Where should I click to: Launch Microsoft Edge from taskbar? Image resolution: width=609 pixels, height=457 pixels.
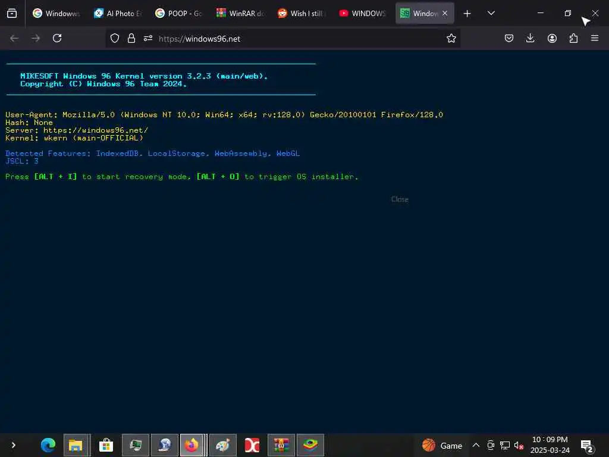point(48,445)
